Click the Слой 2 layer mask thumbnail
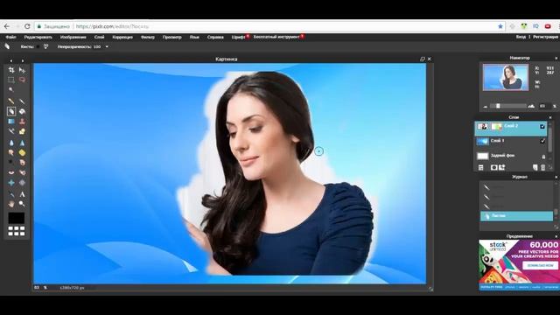The height and width of the screenshot is (315, 560). [496, 126]
